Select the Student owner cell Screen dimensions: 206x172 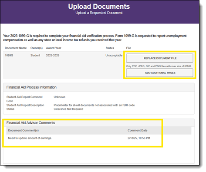click(35, 56)
